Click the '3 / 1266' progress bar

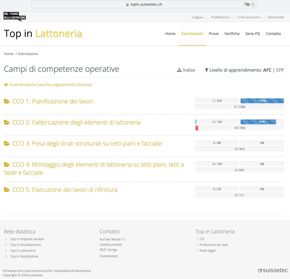pyautogui.click(x=240, y=107)
